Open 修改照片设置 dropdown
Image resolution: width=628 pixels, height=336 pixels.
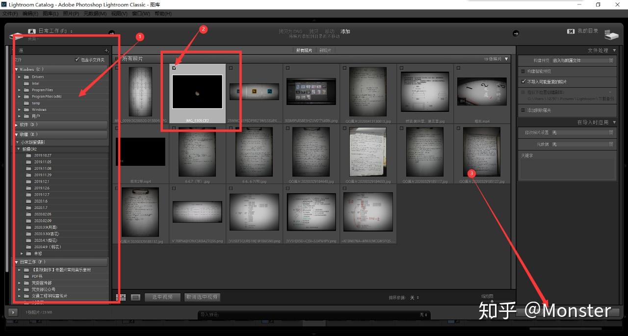tap(582, 132)
